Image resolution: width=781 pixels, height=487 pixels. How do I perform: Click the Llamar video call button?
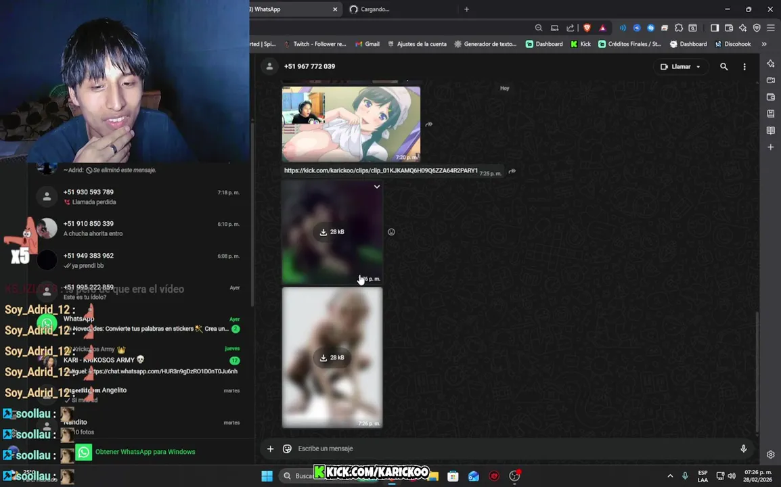[x=676, y=66]
